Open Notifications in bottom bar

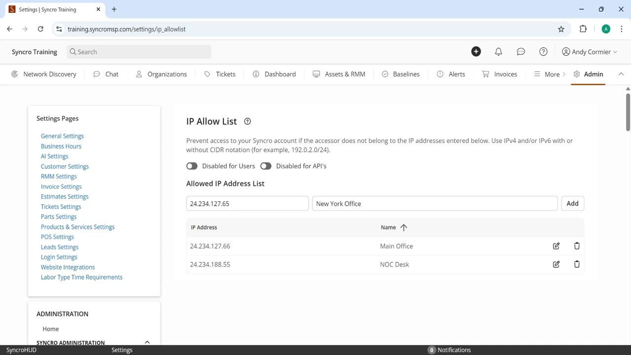[x=449, y=350]
